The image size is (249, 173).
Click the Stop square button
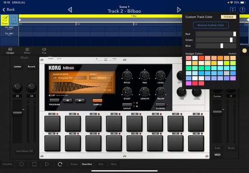coord(34,164)
